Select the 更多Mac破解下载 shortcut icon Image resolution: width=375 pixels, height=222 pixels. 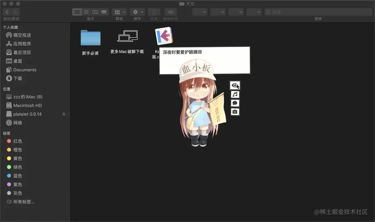point(127,36)
